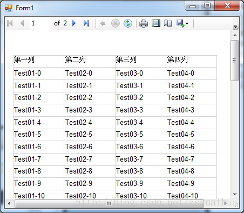Click the Form1 title text

pyautogui.click(x=25, y=8)
